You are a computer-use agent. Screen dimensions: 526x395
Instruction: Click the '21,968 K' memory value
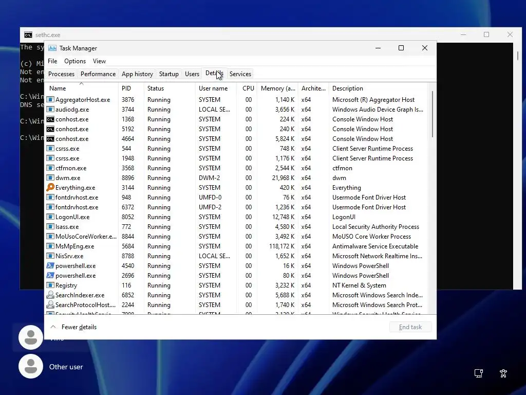click(x=283, y=177)
